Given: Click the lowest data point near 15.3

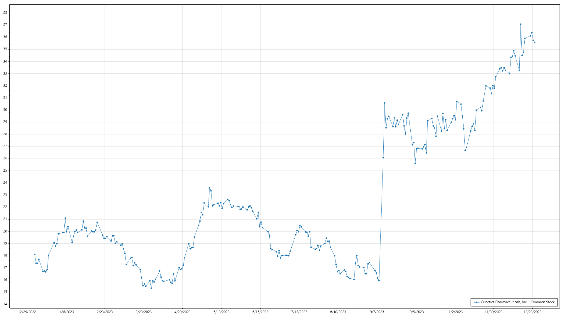Looking at the screenshot, I should pyautogui.click(x=151, y=289).
